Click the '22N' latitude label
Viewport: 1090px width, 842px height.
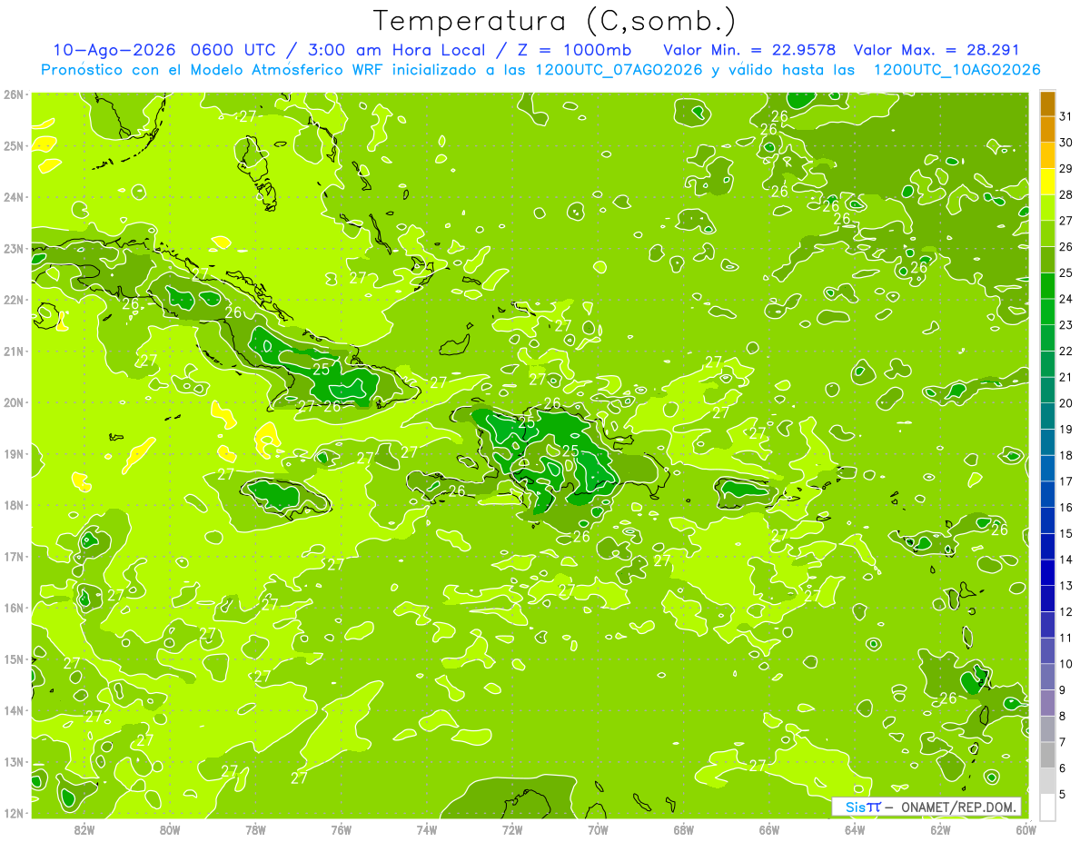[x=14, y=300]
